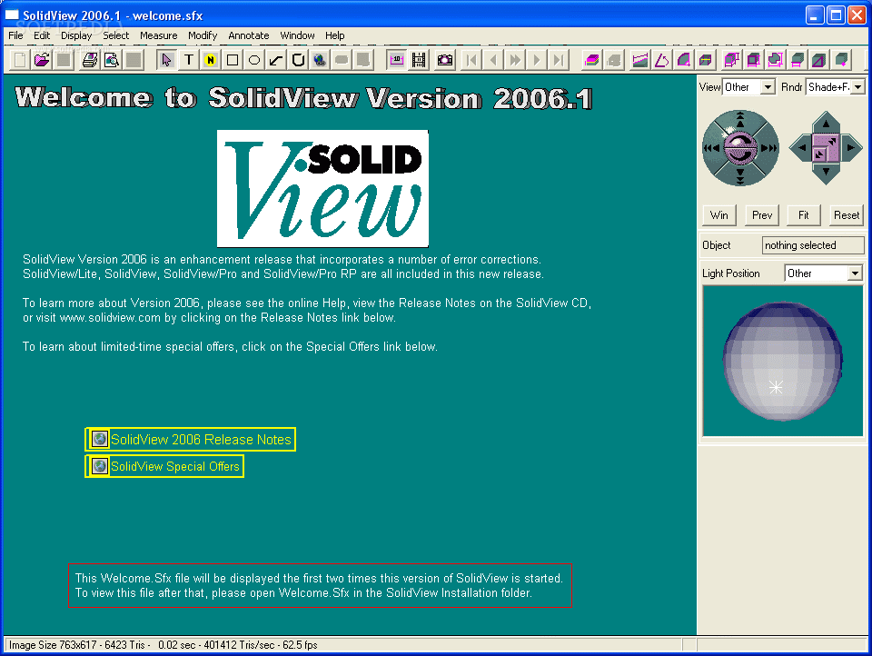The image size is (872, 656).
Task: Click the pan right arrow
Action: tap(851, 148)
